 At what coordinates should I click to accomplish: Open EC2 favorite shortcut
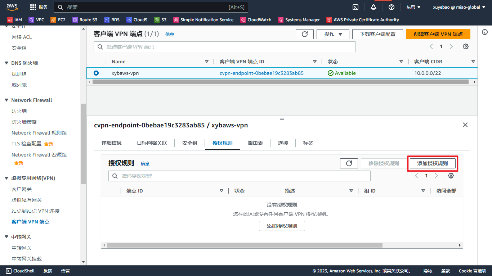click(x=58, y=20)
